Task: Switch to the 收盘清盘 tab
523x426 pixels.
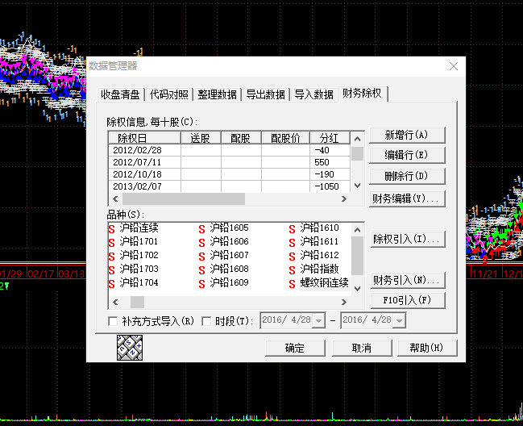Action: [x=120, y=94]
